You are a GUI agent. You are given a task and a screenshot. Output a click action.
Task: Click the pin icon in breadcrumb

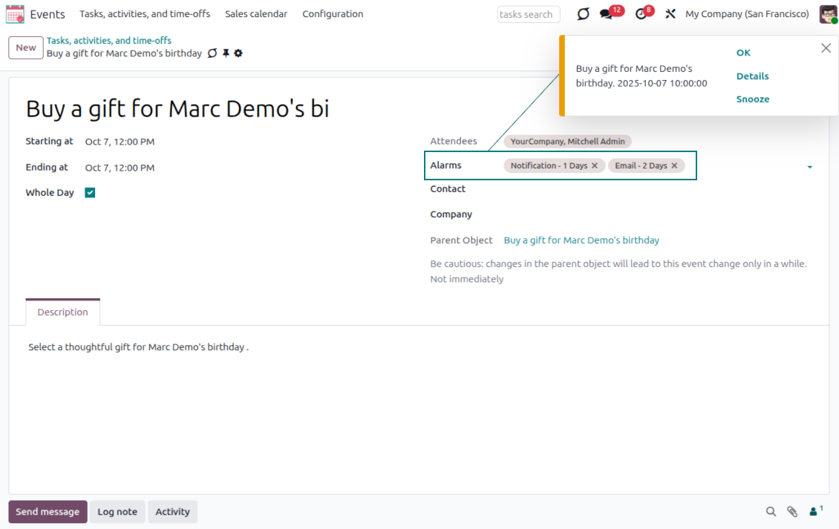[x=226, y=53]
